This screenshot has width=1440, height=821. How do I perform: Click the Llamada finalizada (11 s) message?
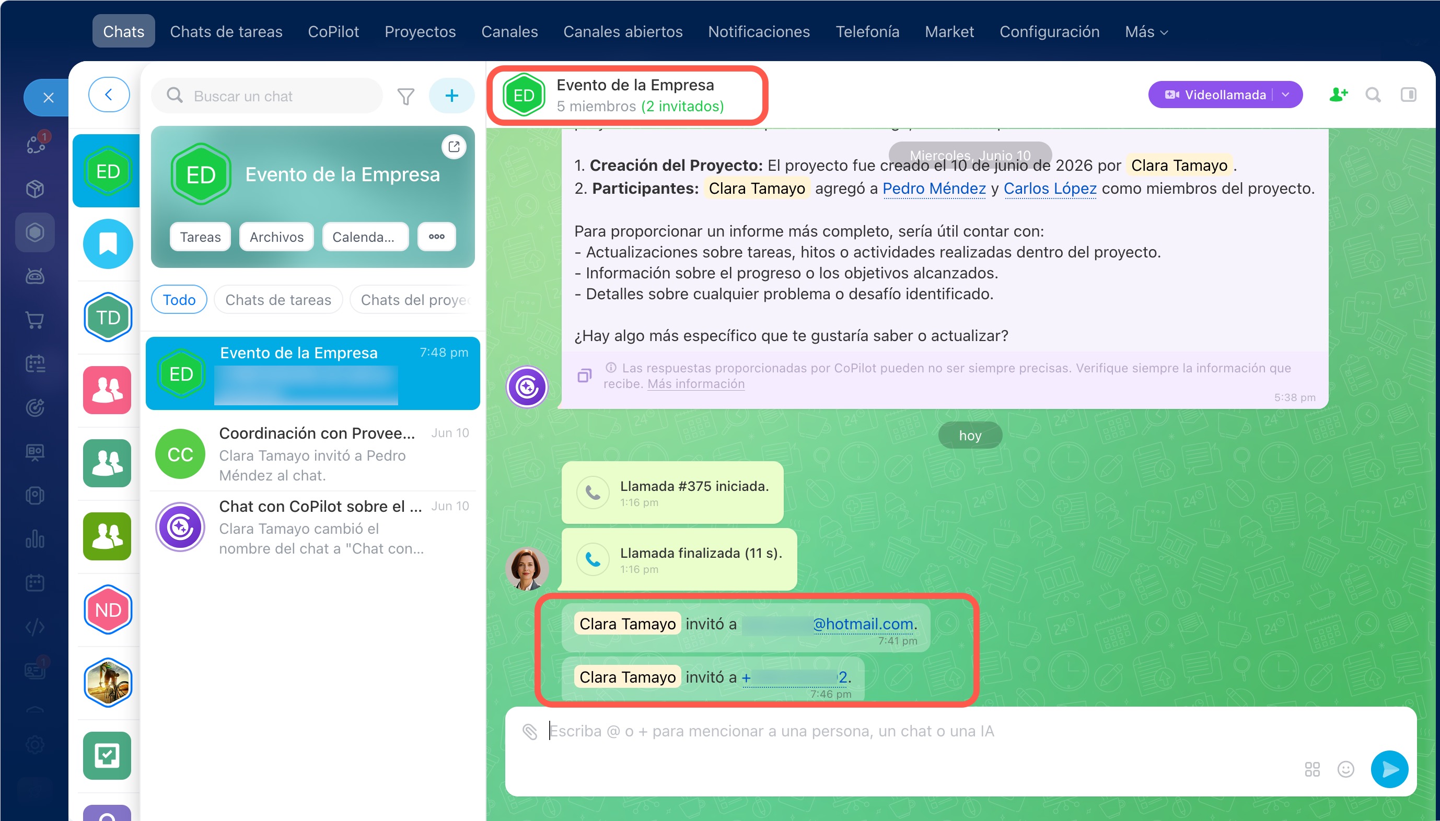[x=679, y=559]
